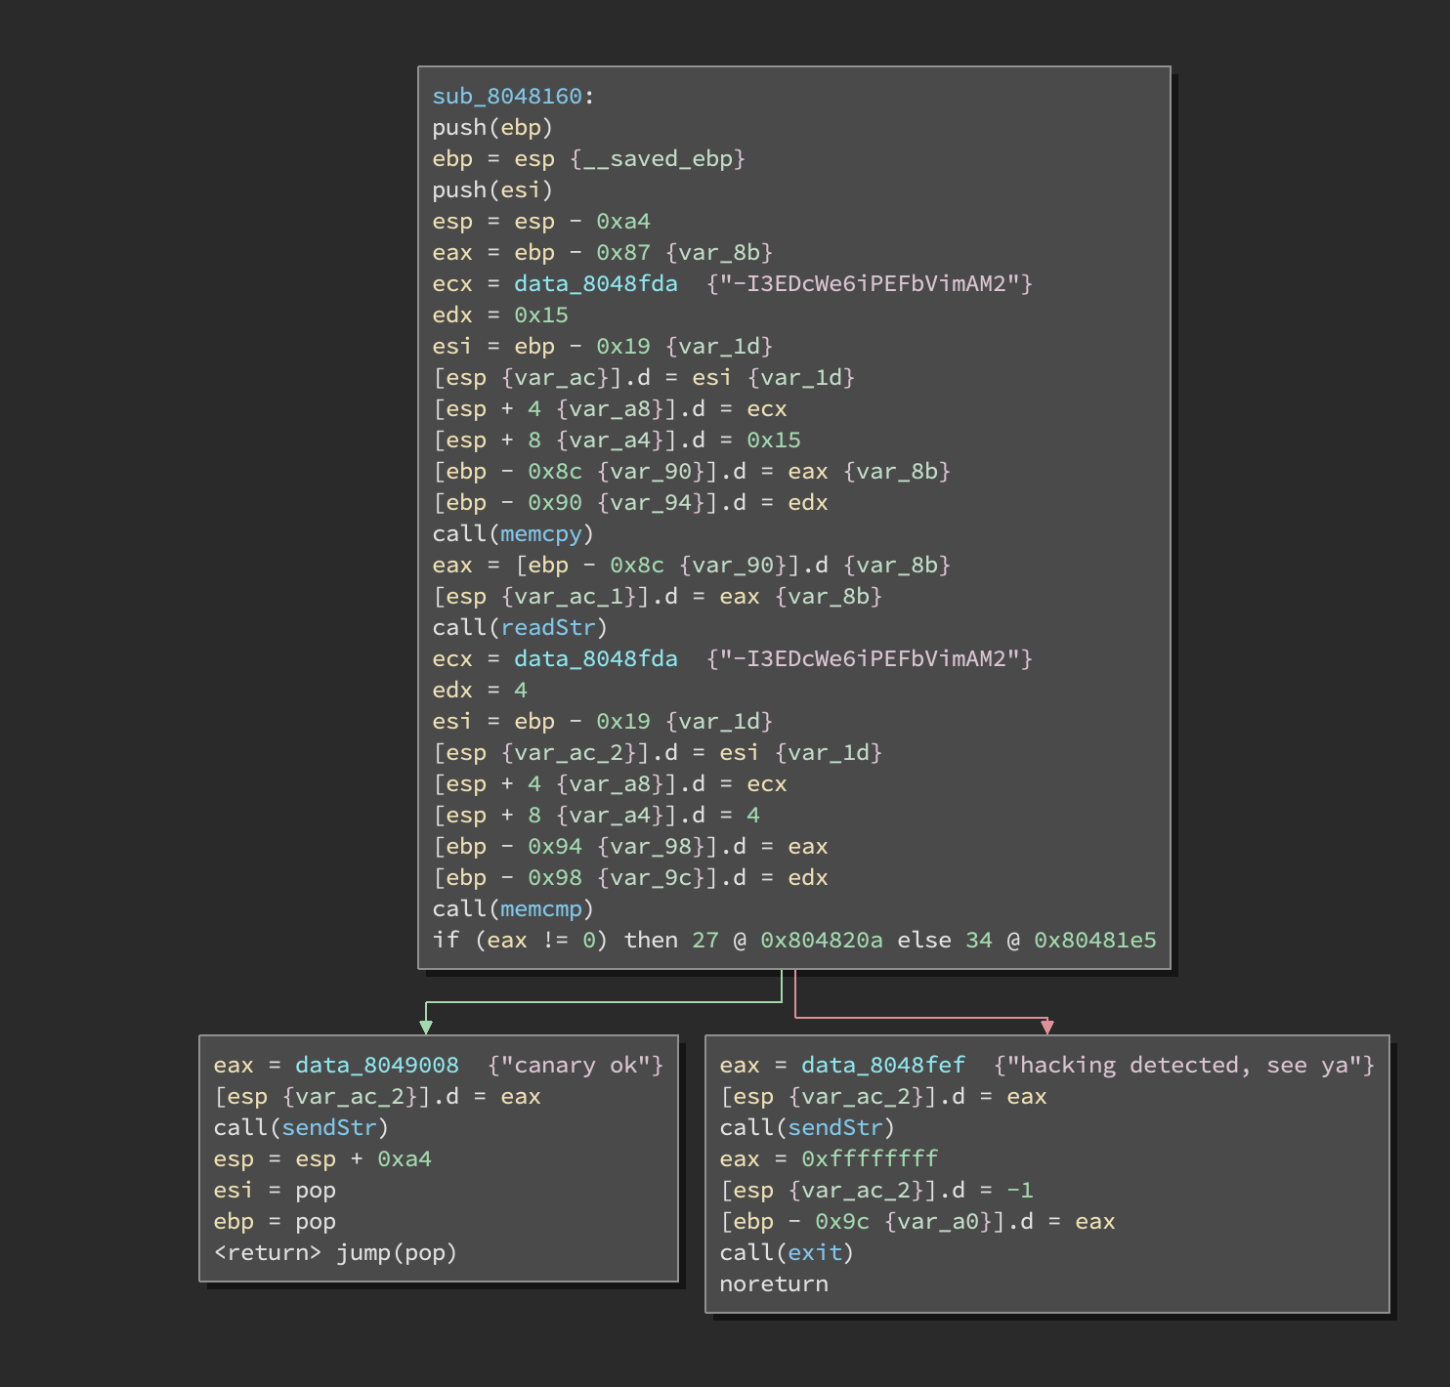Click the push(ebp) instruction
1450x1387 pixels.
tap(492, 128)
